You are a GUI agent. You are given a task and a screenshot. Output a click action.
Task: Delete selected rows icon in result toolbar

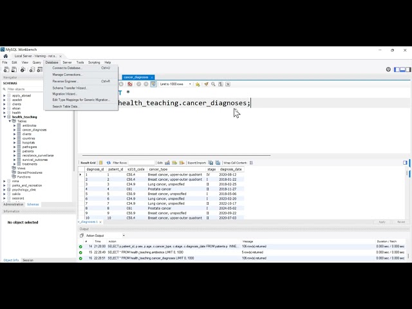tap(182, 163)
